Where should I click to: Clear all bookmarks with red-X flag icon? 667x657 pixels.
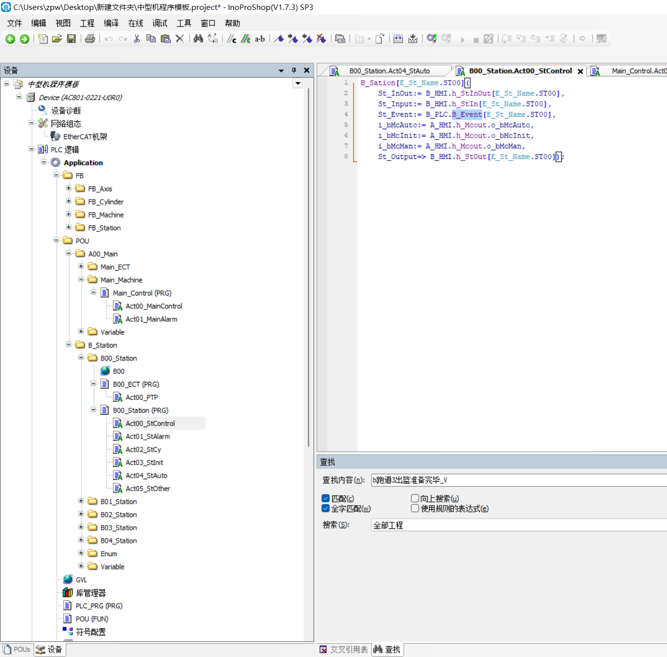(321, 39)
